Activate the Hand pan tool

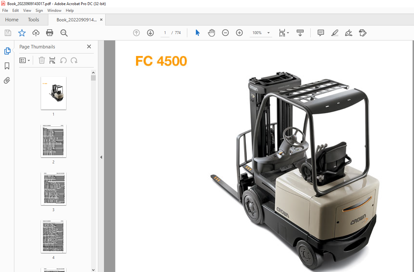[x=211, y=33]
